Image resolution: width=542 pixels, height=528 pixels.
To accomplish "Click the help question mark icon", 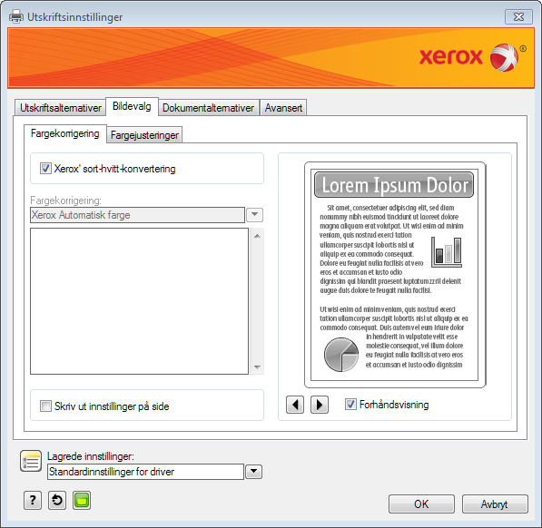I will click(x=33, y=500).
